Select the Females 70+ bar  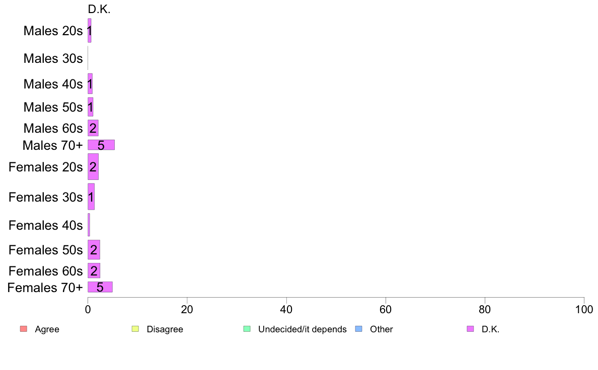pos(100,287)
